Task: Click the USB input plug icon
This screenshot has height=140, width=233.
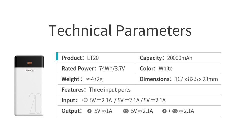Action: (x=85, y=100)
